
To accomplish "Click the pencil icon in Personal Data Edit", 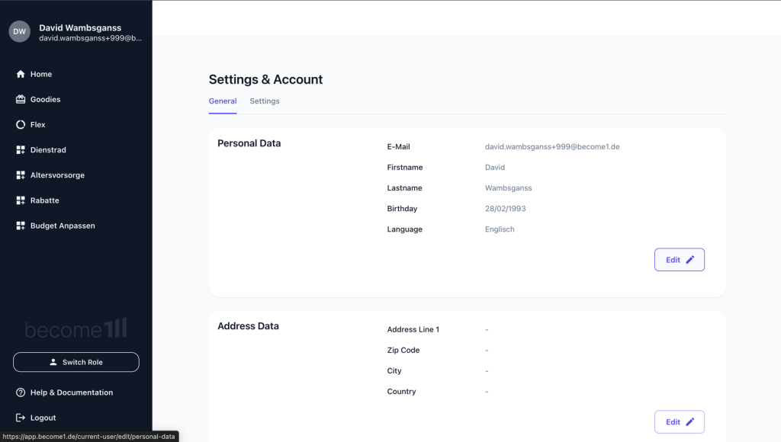I will (689, 259).
